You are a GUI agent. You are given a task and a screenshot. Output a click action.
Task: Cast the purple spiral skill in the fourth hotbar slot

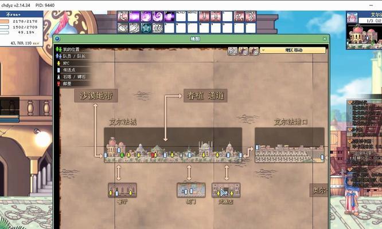click(158, 17)
